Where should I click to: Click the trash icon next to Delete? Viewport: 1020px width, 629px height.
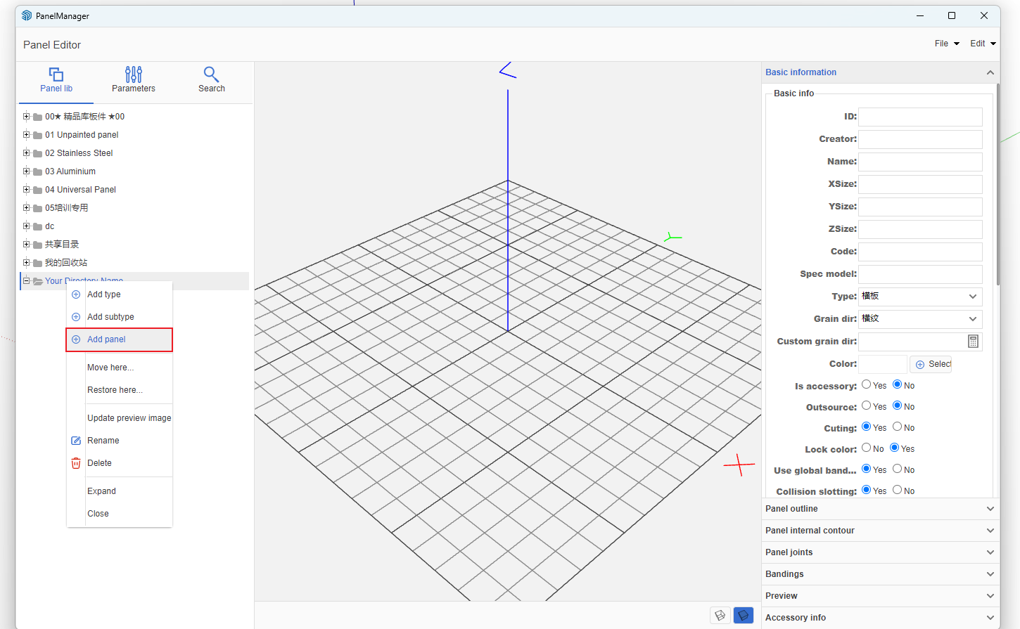(x=76, y=463)
